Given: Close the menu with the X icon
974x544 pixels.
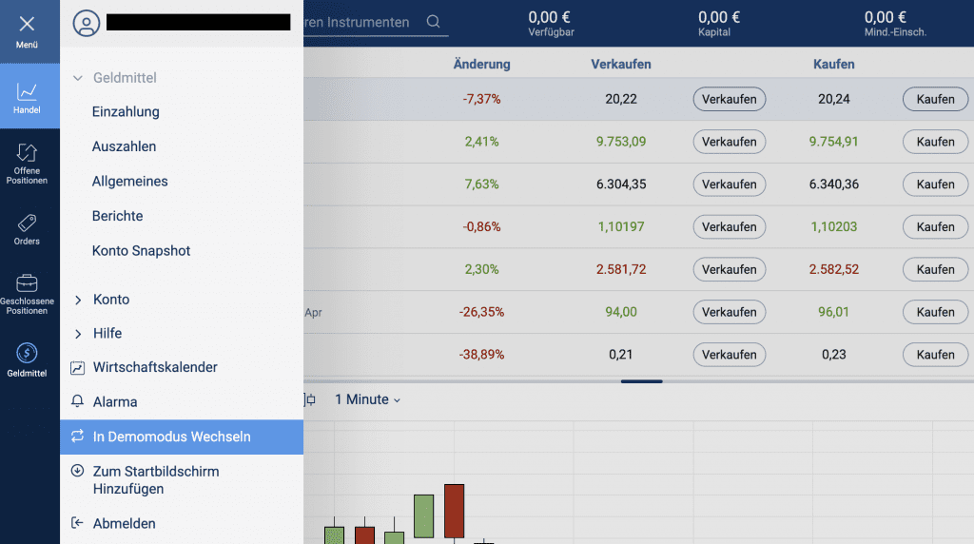Looking at the screenshot, I should tap(27, 24).
